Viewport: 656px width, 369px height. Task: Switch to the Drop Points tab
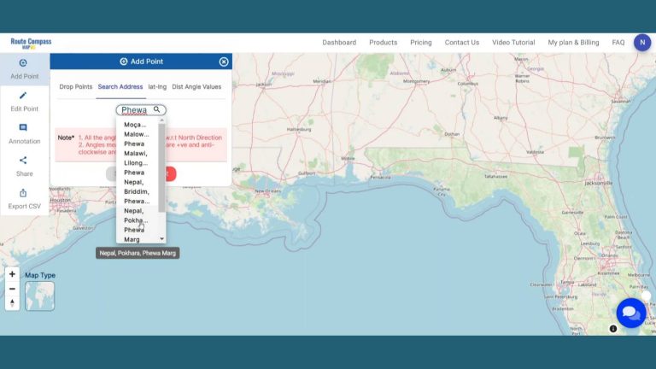76,86
